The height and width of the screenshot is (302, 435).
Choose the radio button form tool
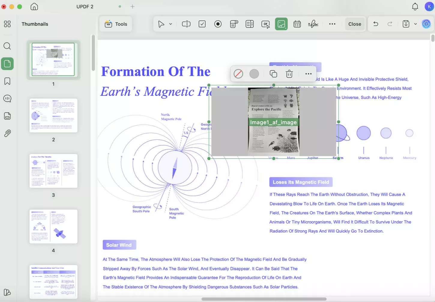[218, 24]
